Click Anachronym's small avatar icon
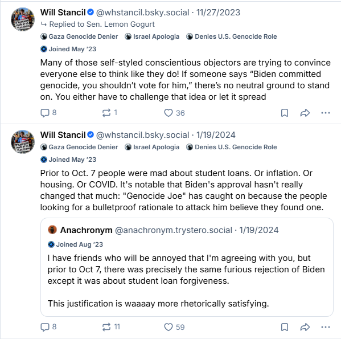The image size is (341, 339). pos(52,230)
